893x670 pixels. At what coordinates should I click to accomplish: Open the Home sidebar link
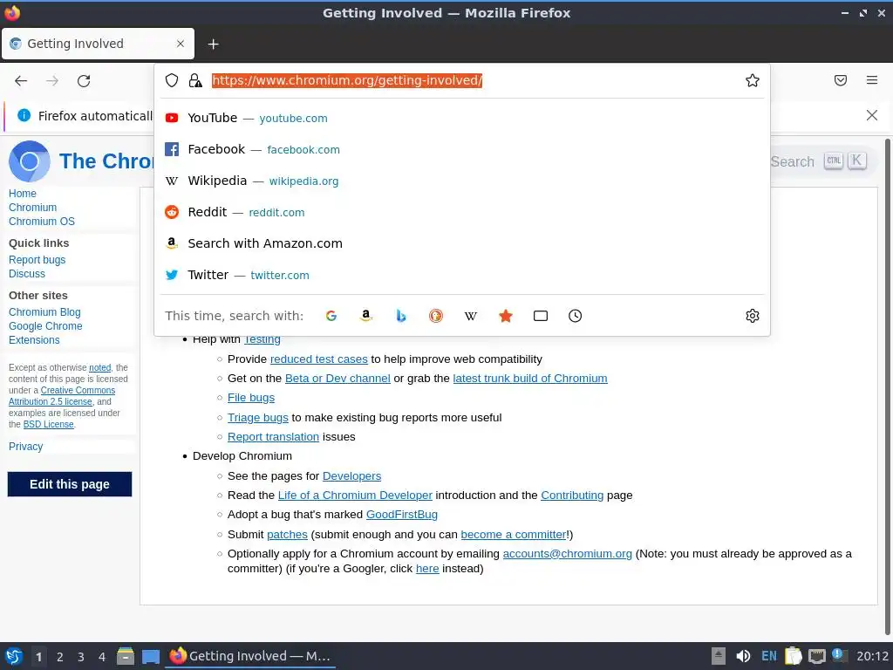[x=22, y=194]
